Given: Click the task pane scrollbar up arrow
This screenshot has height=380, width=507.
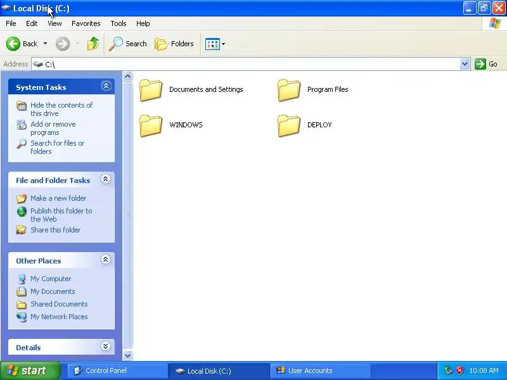Looking at the screenshot, I should [128, 77].
